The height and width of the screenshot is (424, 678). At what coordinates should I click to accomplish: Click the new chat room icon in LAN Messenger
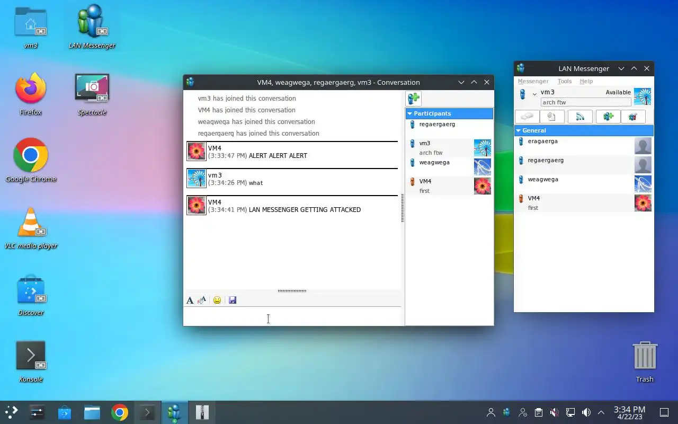[608, 117]
